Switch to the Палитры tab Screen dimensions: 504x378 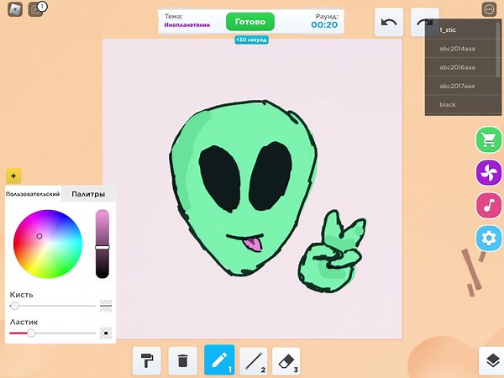(x=88, y=194)
